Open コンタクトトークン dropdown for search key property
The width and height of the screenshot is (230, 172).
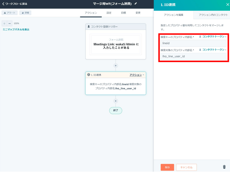tap(213, 37)
